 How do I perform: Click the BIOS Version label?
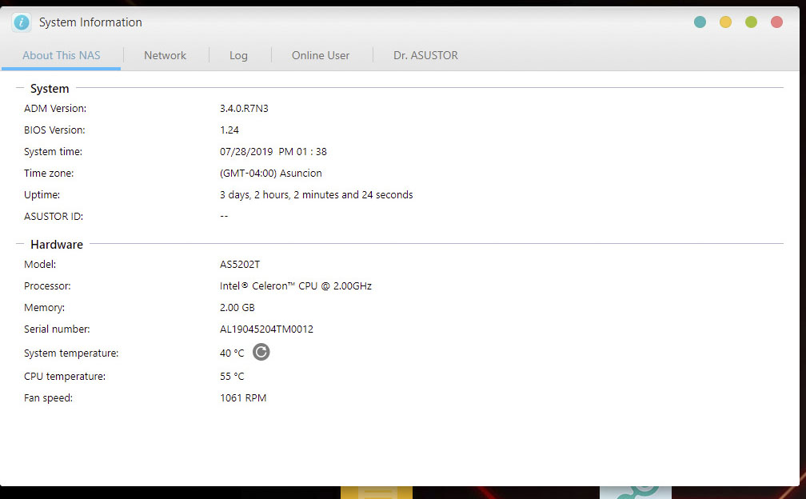click(x=54, y=130)
